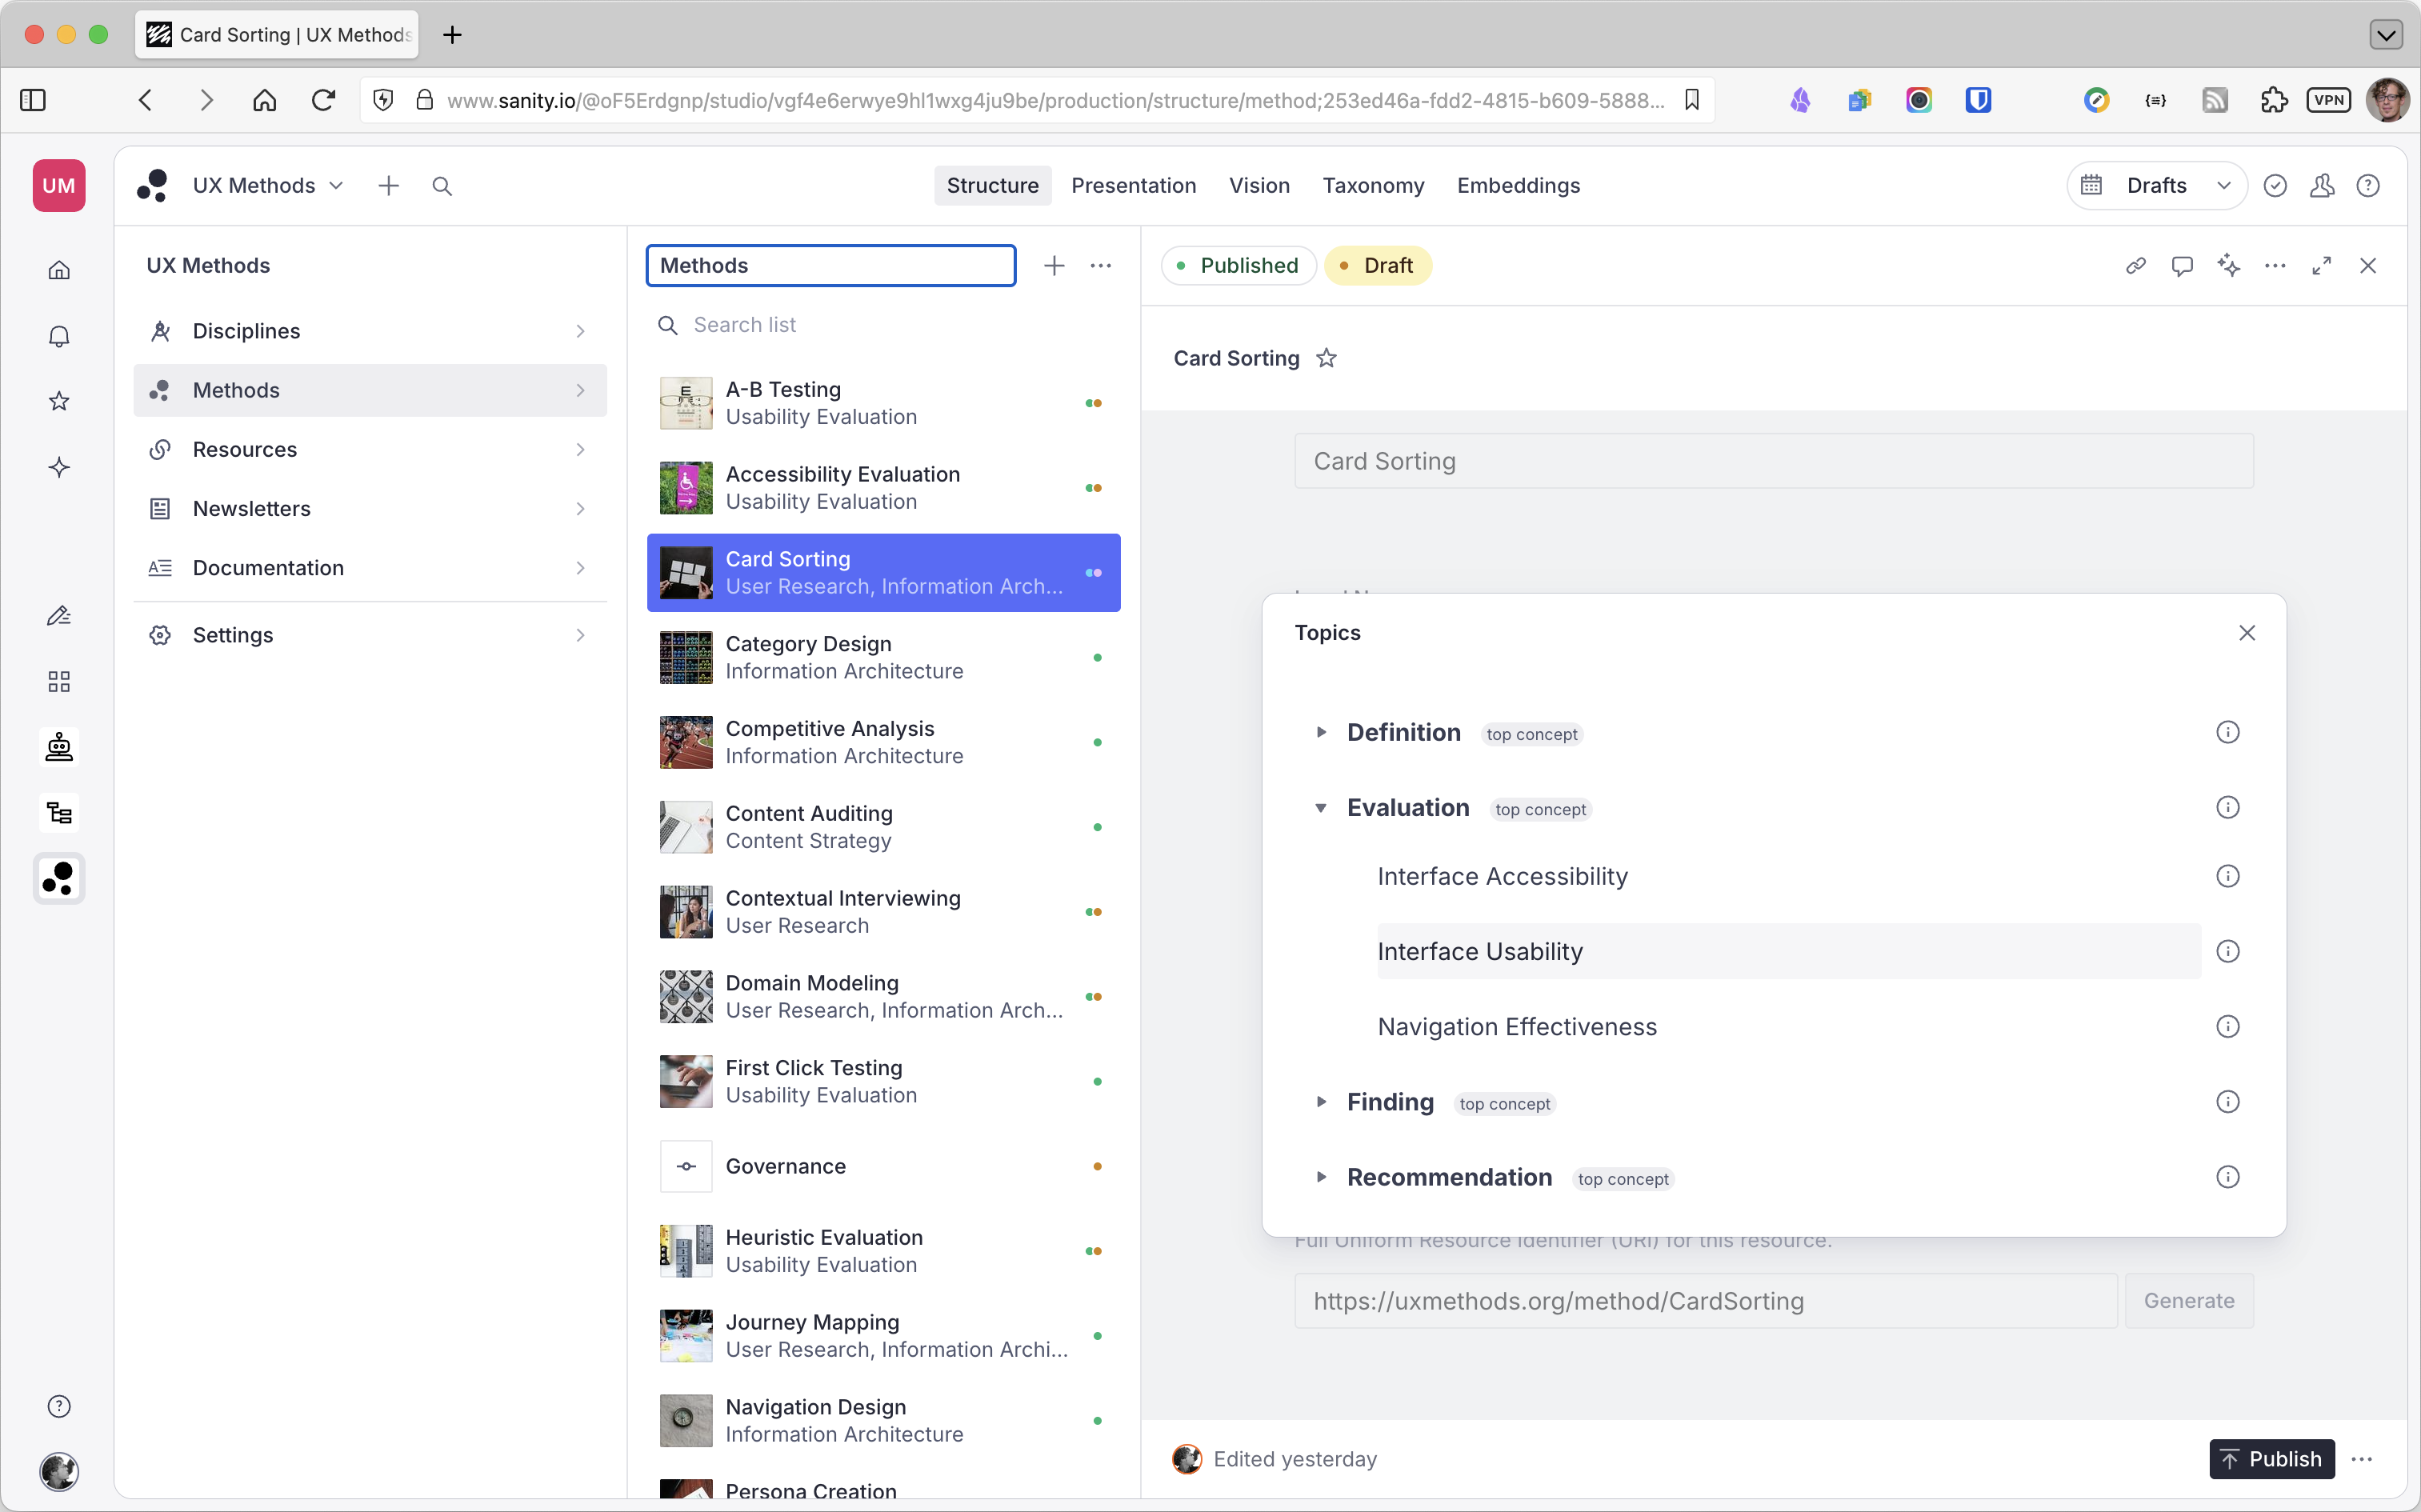
Task: Click Generate to create the resource URI
Action: click(2188, 1300)
